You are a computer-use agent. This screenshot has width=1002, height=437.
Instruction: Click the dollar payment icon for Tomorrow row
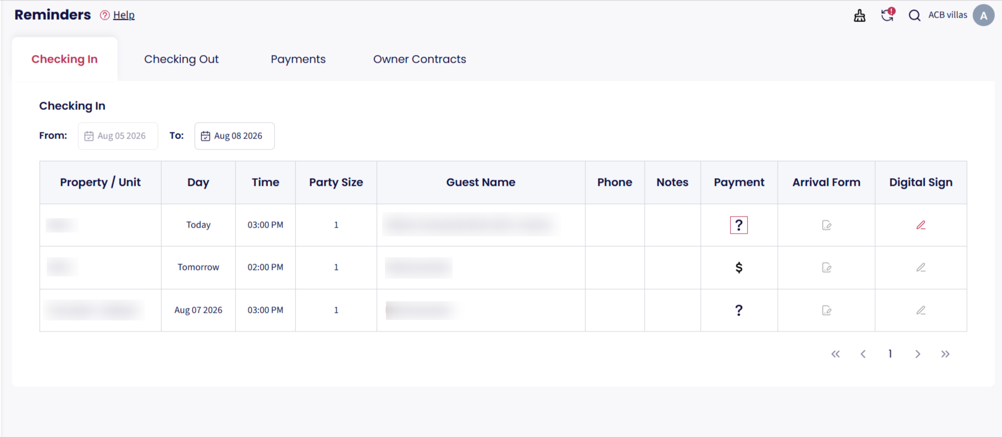pos(739,268)
